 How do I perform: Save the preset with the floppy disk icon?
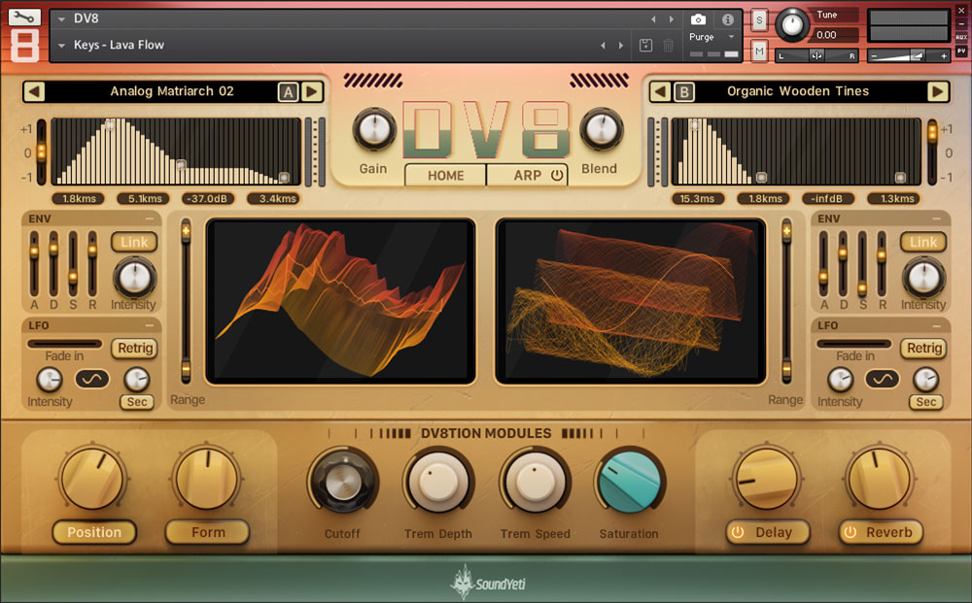coord(645,46)
